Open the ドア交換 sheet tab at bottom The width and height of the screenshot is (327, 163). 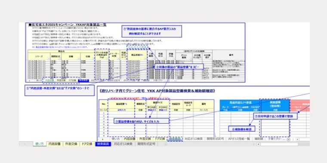(x=86, y=144)
